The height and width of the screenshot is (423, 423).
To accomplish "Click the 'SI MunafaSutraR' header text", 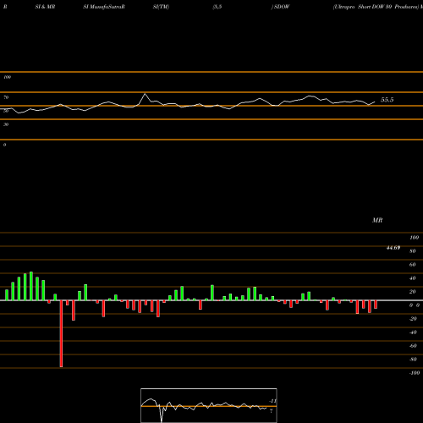I will point(104,7).
